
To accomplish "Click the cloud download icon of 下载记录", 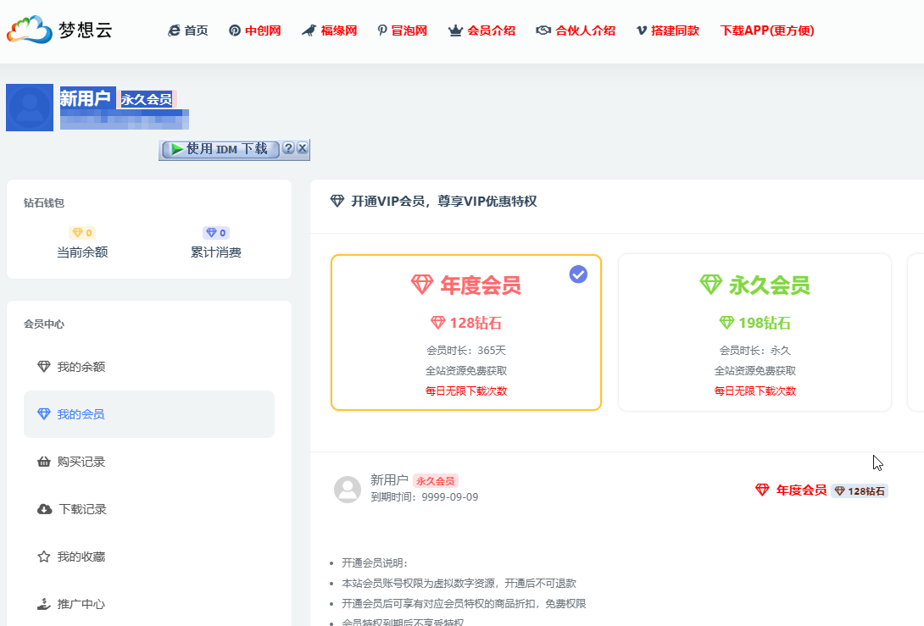I will 45,509.
